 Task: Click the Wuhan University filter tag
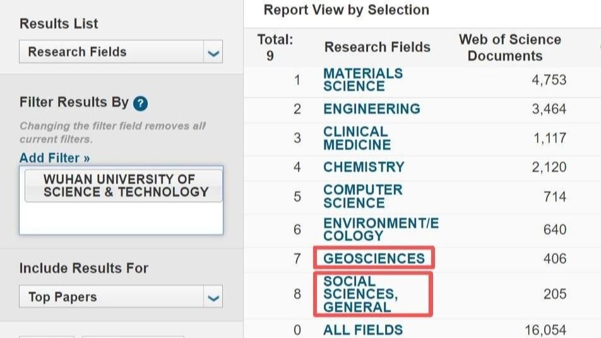coord(124,186)
